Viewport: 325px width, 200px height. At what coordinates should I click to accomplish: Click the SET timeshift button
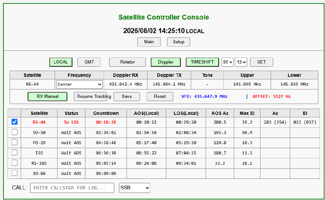tap(261, 62)
